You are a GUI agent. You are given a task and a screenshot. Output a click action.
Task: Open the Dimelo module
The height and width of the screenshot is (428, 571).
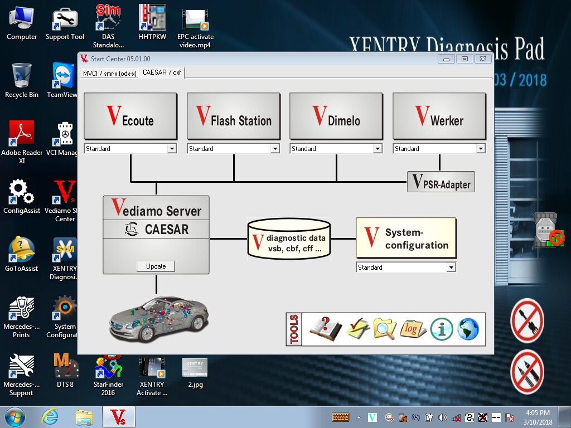(x=336, y=116)
